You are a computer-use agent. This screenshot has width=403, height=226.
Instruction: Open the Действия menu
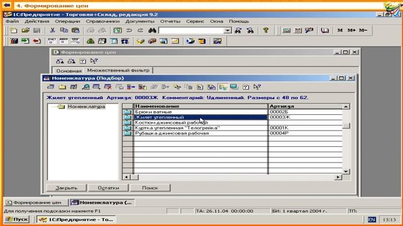(37, 21)
